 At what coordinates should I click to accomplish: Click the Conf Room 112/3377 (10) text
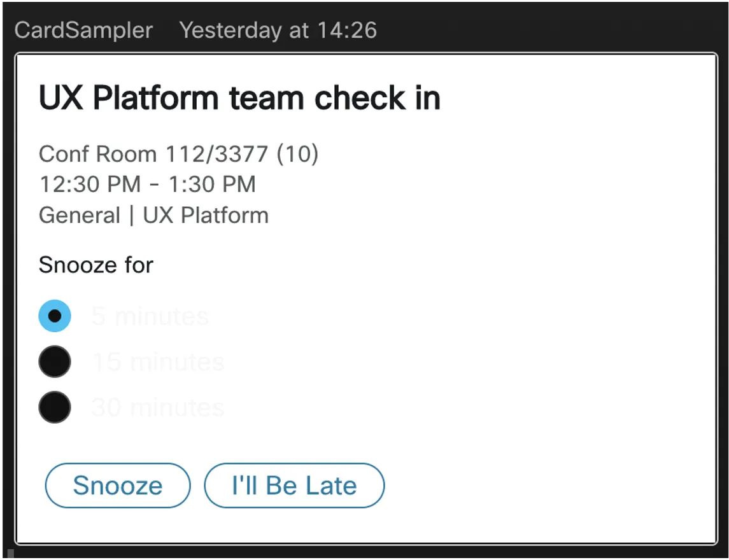178,154
